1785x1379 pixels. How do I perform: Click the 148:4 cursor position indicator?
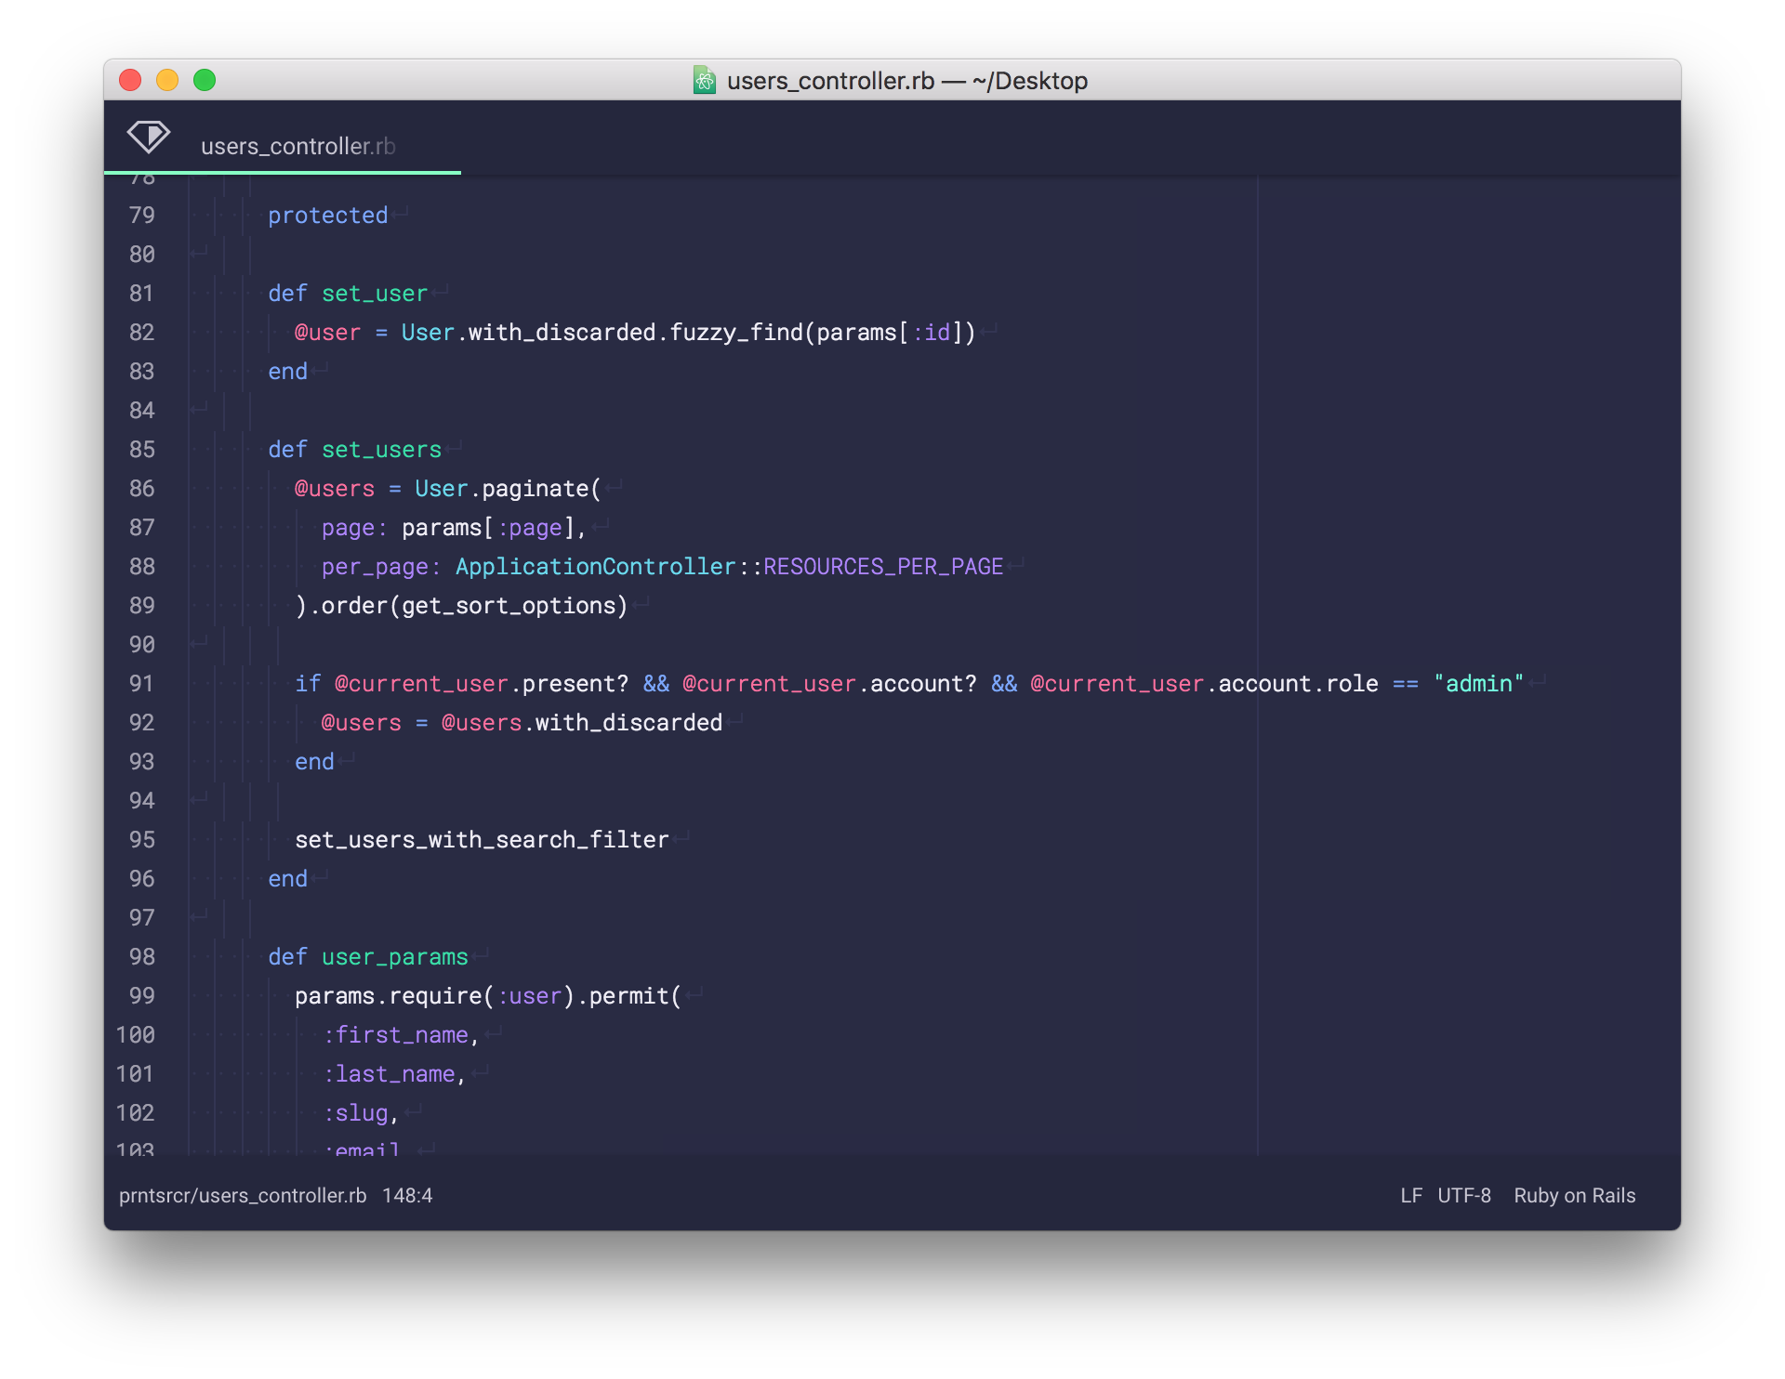[407, 1196]
